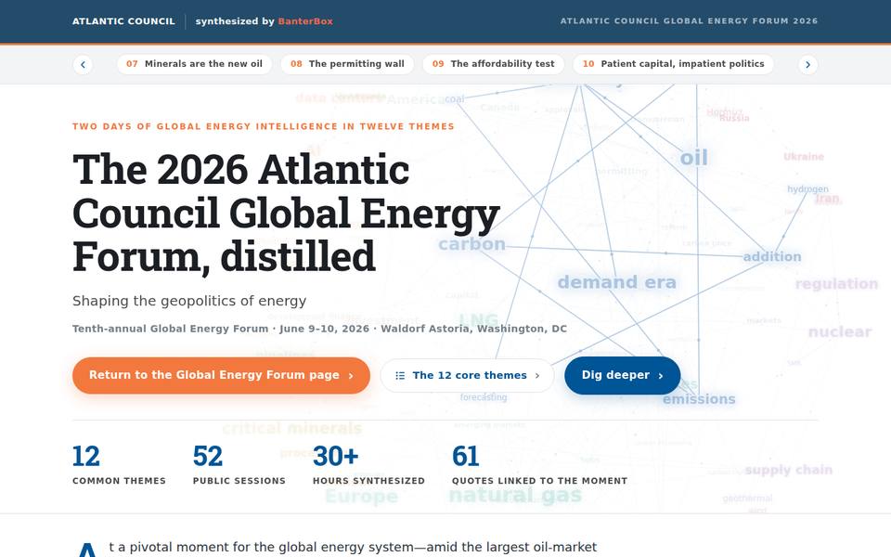Open theme 07 Minerals are the new oil
This screenshot has width=891, height=557.
pos(194,64)
